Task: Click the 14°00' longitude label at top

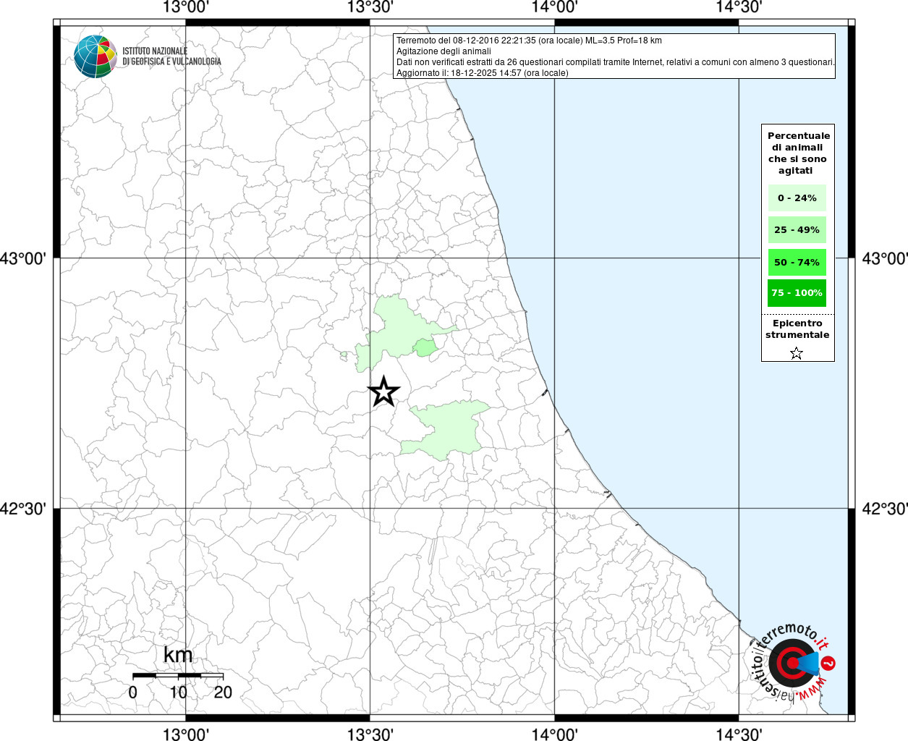Action: 554,8
